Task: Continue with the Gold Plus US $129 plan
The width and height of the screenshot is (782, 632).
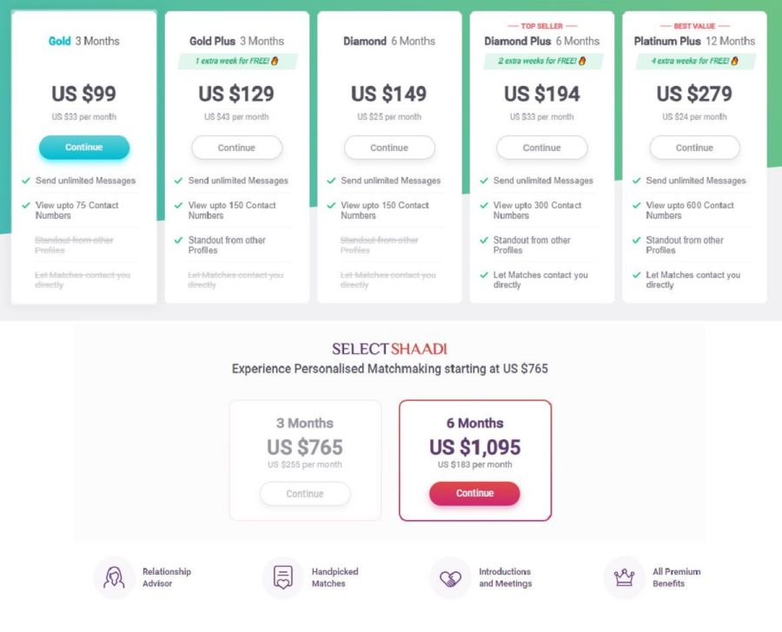Action: 237,148
